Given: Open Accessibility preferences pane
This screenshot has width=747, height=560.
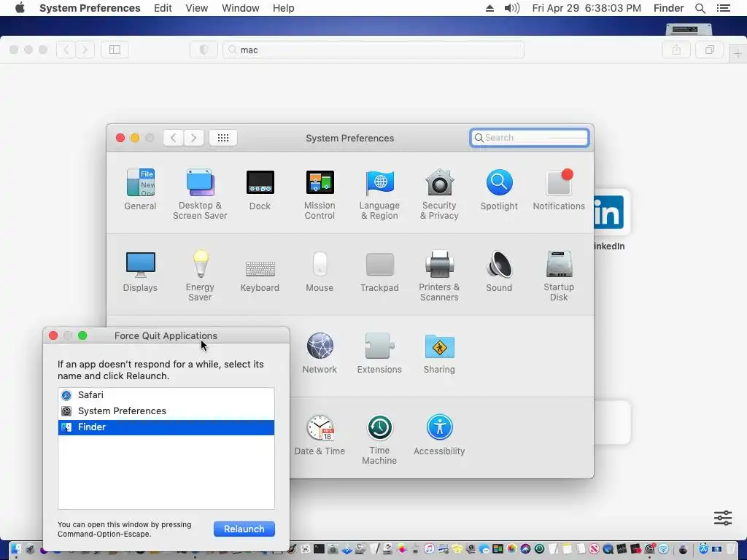Looking at the screenshot, I should pyautogui.click(x=439, y=435).
